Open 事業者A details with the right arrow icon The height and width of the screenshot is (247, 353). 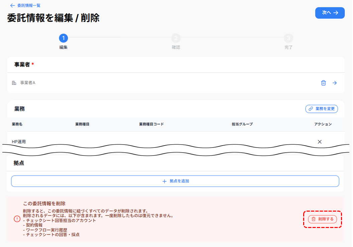335,83
